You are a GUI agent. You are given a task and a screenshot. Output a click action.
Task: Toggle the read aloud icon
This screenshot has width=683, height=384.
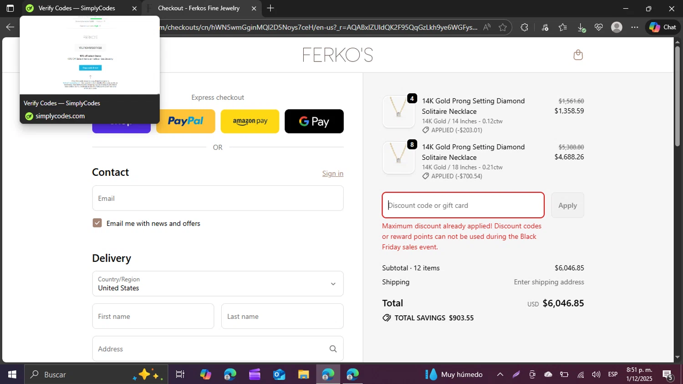coord(487,27)
